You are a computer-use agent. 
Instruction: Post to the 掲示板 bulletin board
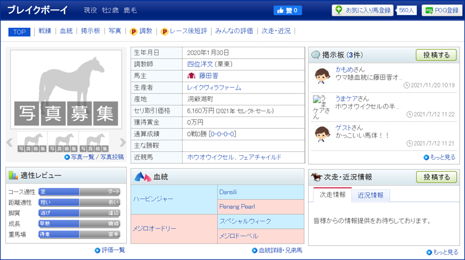(436, 55)
